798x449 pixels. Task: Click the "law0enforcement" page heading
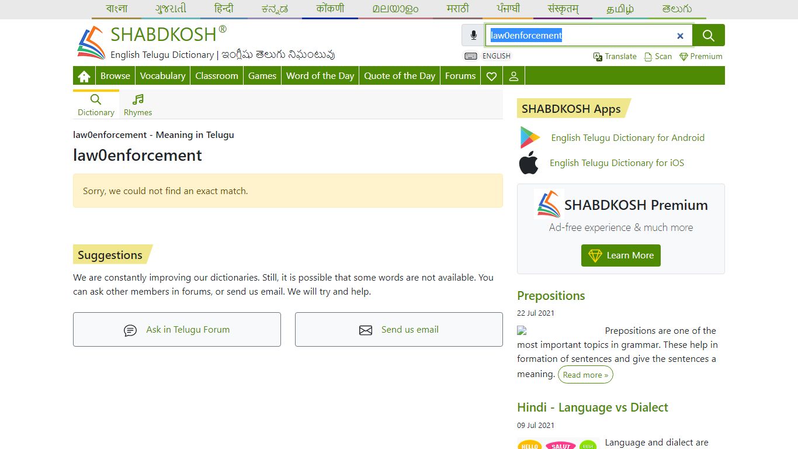pyautogui.click(x=137, y=156)
